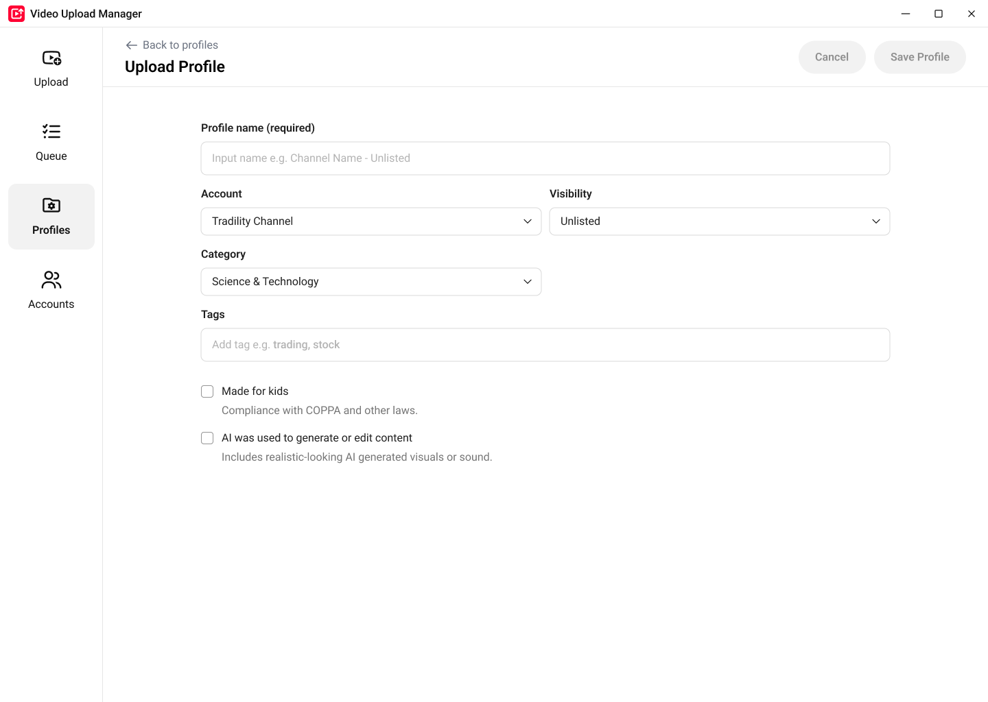The image size is (988, 702).
Task: Open the Category dropdown Science & Technology
Action: [371, 282]
